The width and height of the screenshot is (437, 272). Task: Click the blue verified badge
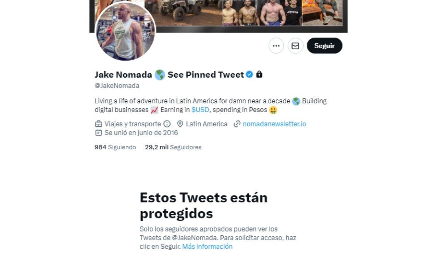tap(249, 75)
